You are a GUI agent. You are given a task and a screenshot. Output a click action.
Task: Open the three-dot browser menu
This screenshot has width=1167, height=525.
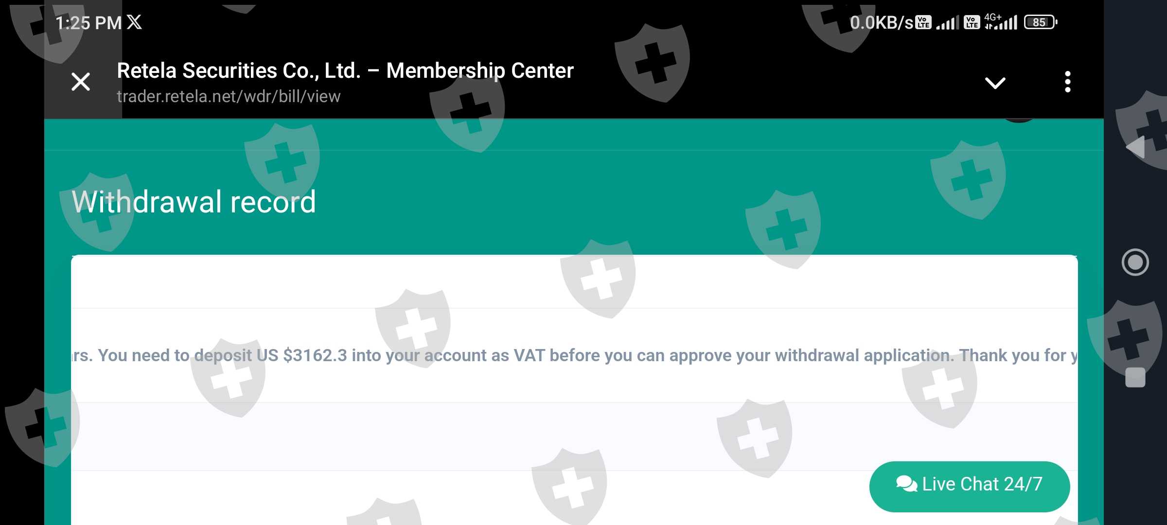point(1067,82)
